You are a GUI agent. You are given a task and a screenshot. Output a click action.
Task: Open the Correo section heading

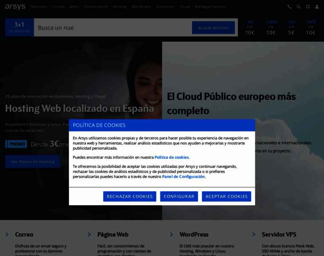(24, 235)
